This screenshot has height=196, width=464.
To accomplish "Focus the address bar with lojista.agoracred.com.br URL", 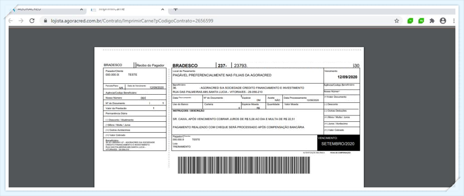I will (219, 21).
